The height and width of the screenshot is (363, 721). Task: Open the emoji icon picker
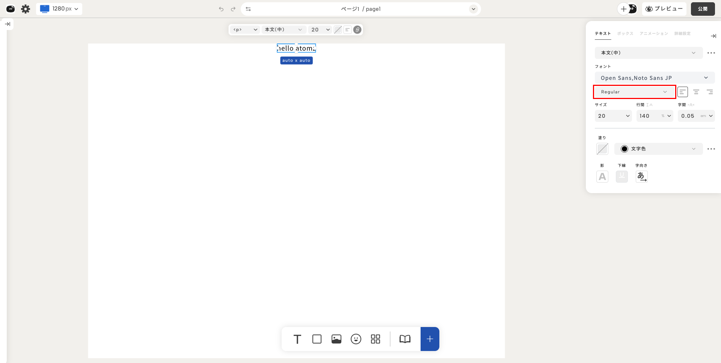356,339
